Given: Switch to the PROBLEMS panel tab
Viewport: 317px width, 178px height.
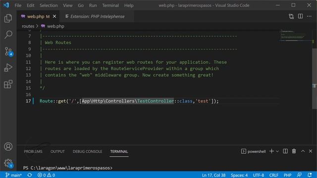Looking at the screenshot, I should point(33,152).
